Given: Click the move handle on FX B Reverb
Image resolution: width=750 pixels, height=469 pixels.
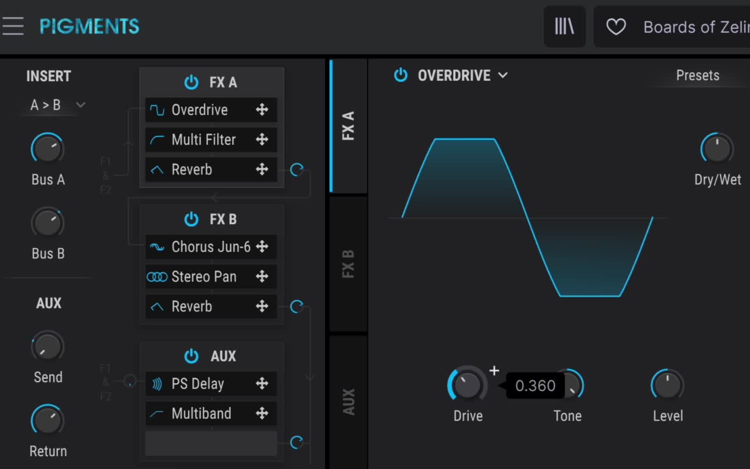Looking at the screenshot, I should (262, 307).
